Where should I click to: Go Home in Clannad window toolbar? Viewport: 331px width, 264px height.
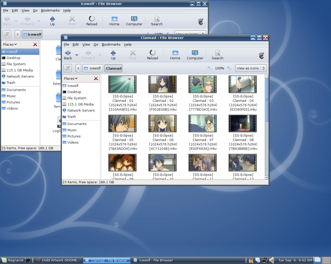[x=175, y=55]
